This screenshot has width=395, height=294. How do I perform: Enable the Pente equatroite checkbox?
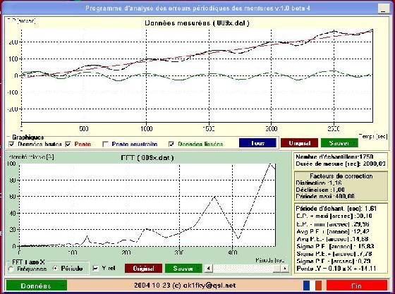[106, 144]
